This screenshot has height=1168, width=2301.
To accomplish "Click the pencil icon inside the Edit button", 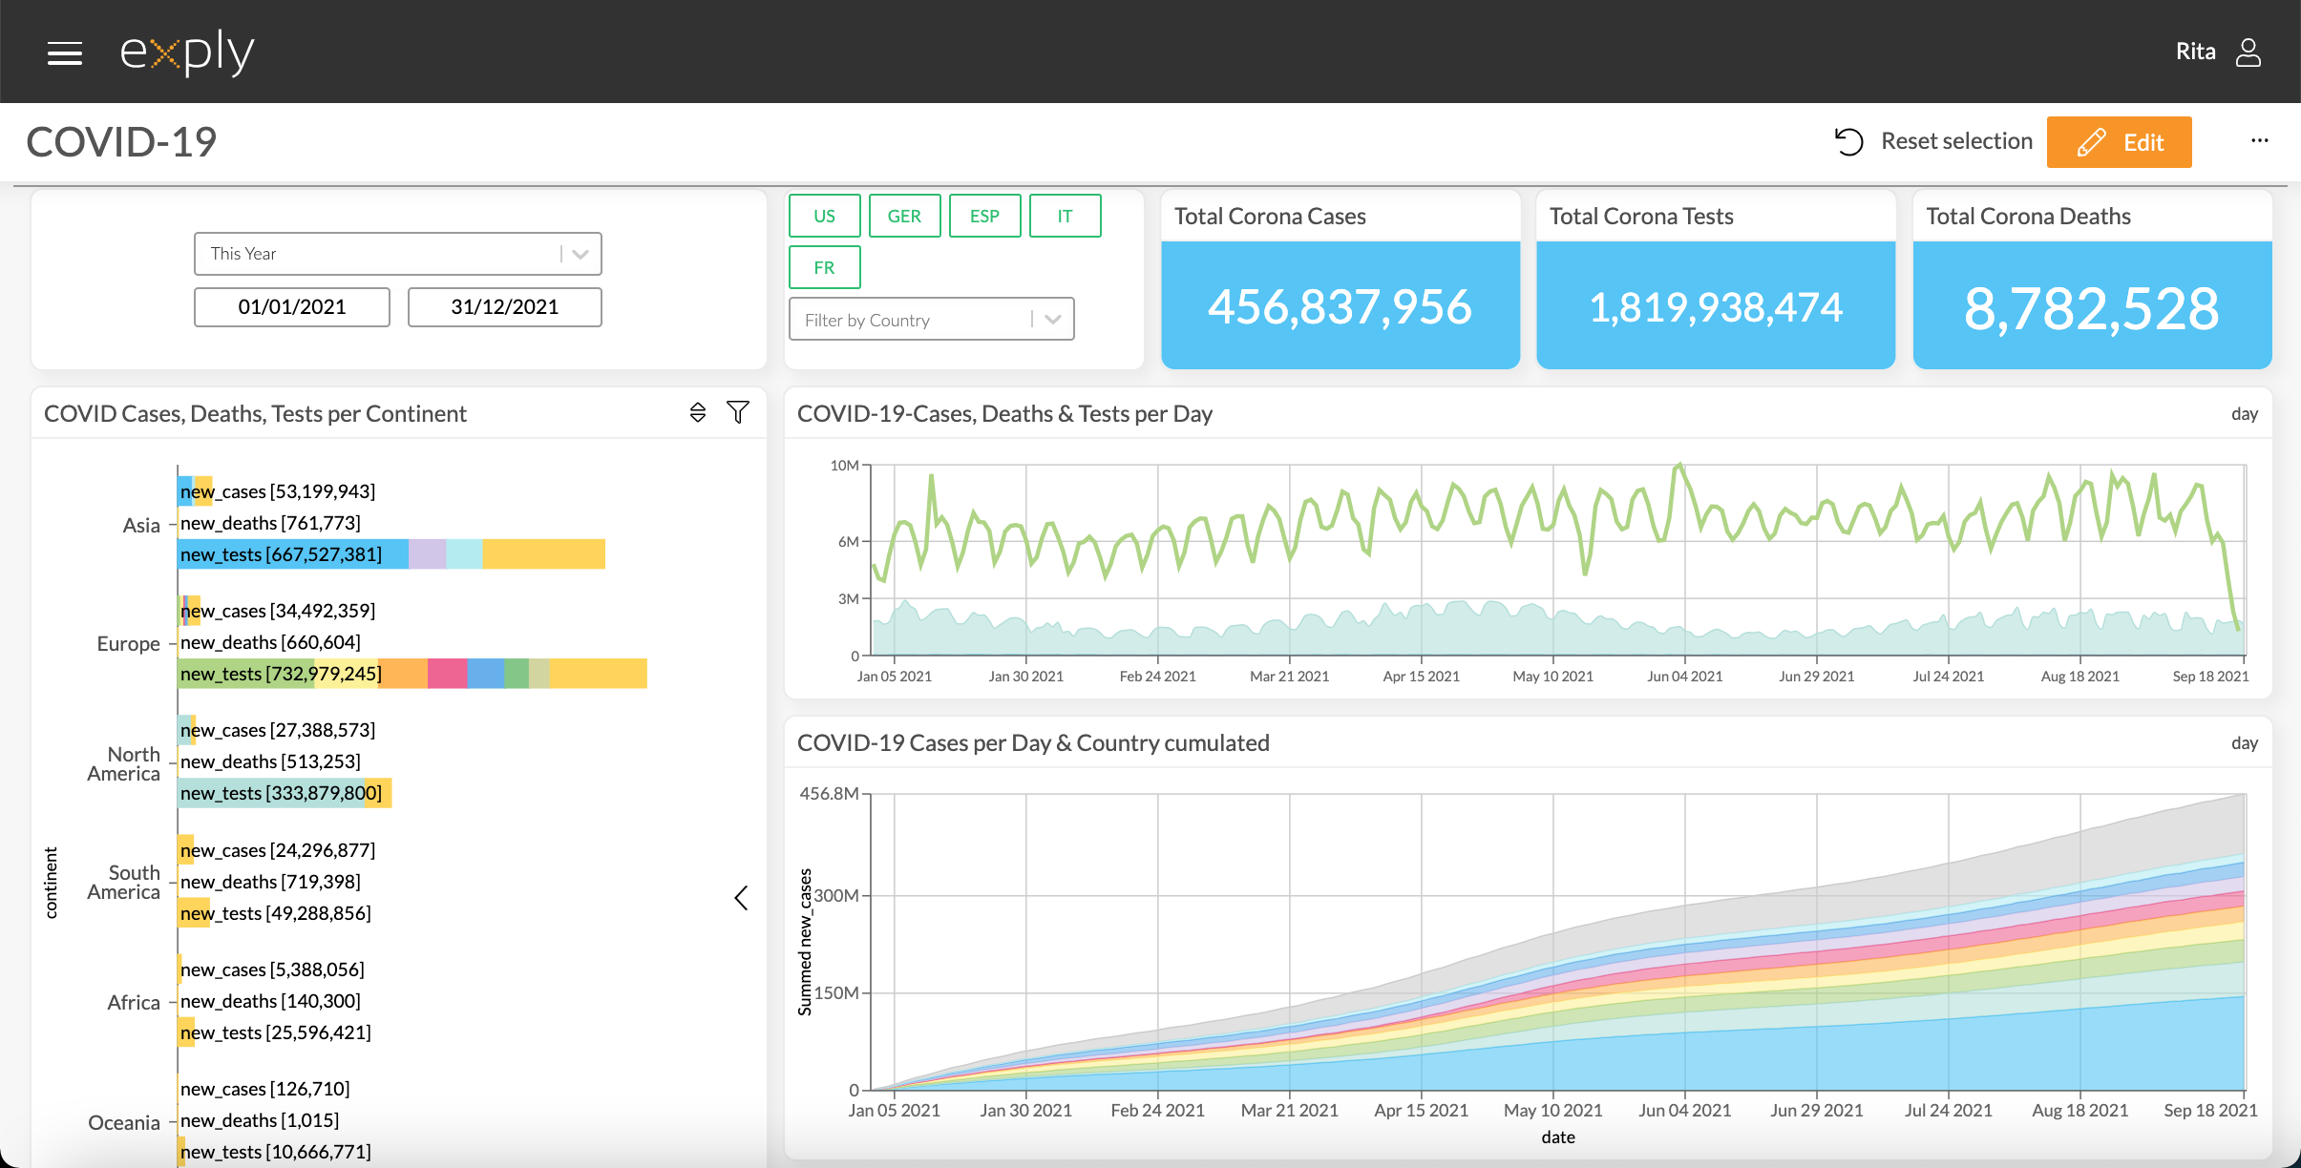I will point(2090,141).
